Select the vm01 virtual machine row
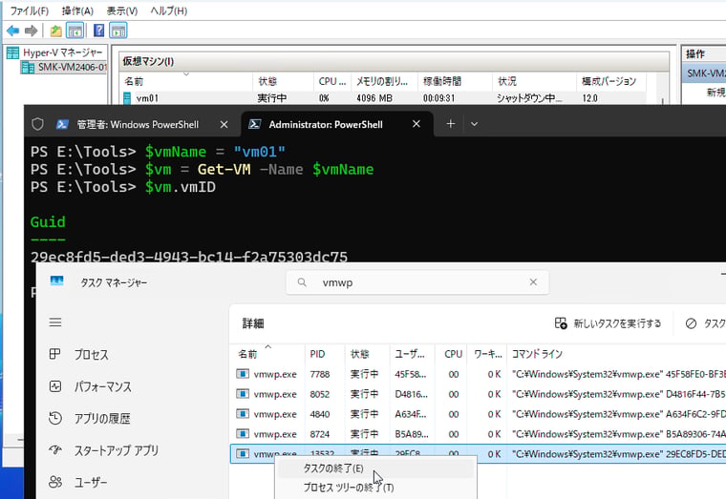 pyautogui.click(x=383, y=98)
